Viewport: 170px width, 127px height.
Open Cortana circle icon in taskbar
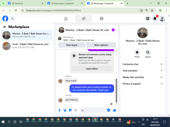click(15, 122)
